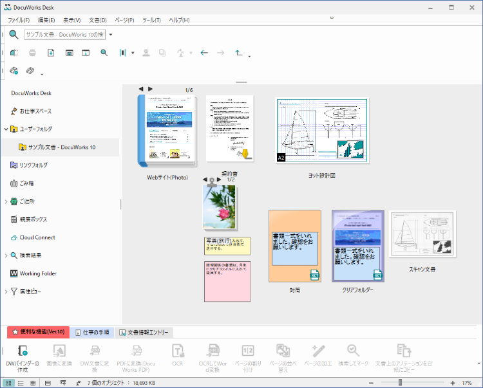Click the ページの加工 magic wand icon
483x388 pixels.
click(318, 351)
